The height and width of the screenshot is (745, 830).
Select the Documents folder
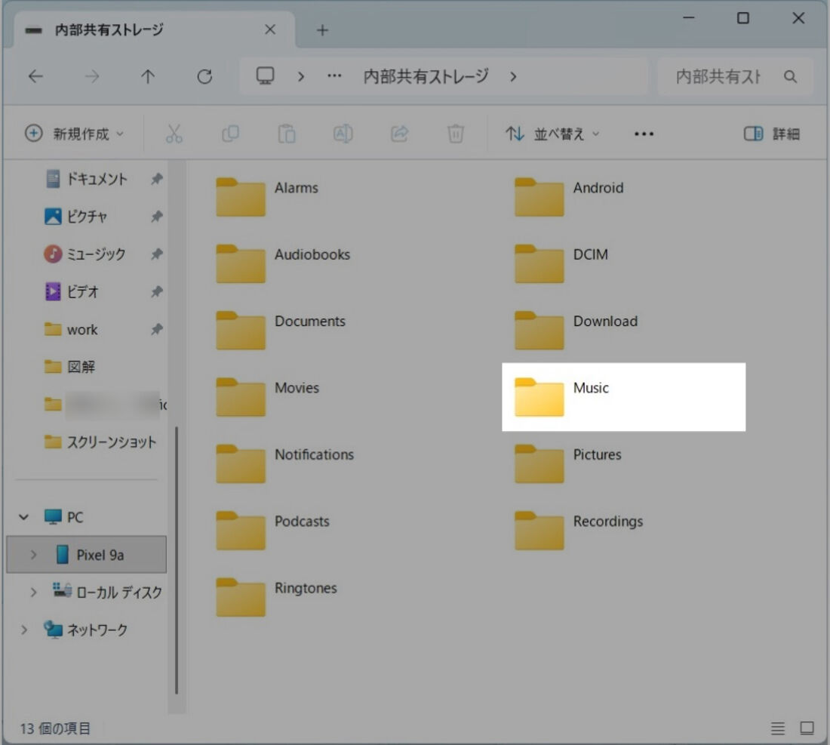coord(281,330)
